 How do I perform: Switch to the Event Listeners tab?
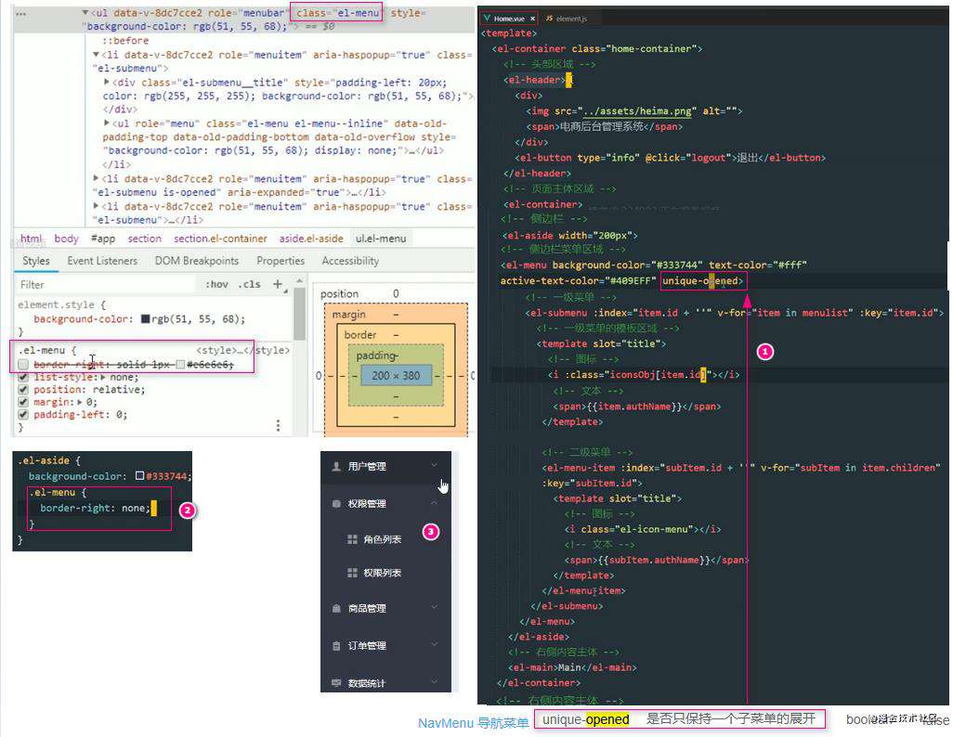102,261
